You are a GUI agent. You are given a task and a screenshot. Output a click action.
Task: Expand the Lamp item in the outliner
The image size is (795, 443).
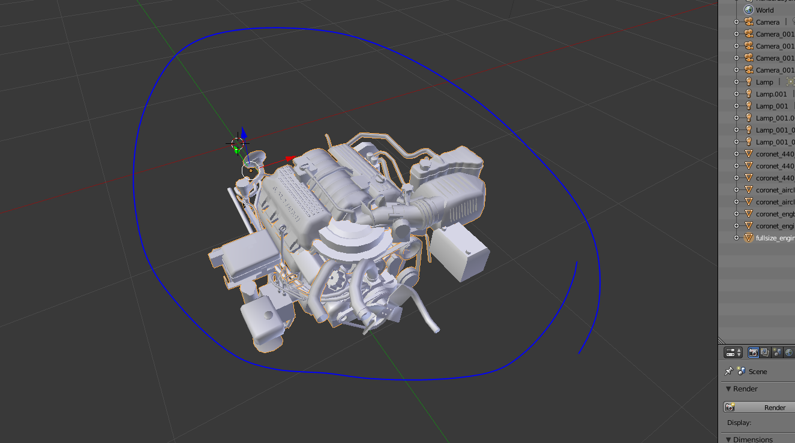coord(737,82)
